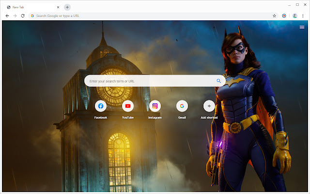Select the New Tab tab
Viewport: 310px width, 194px height.
coord(32,7)
